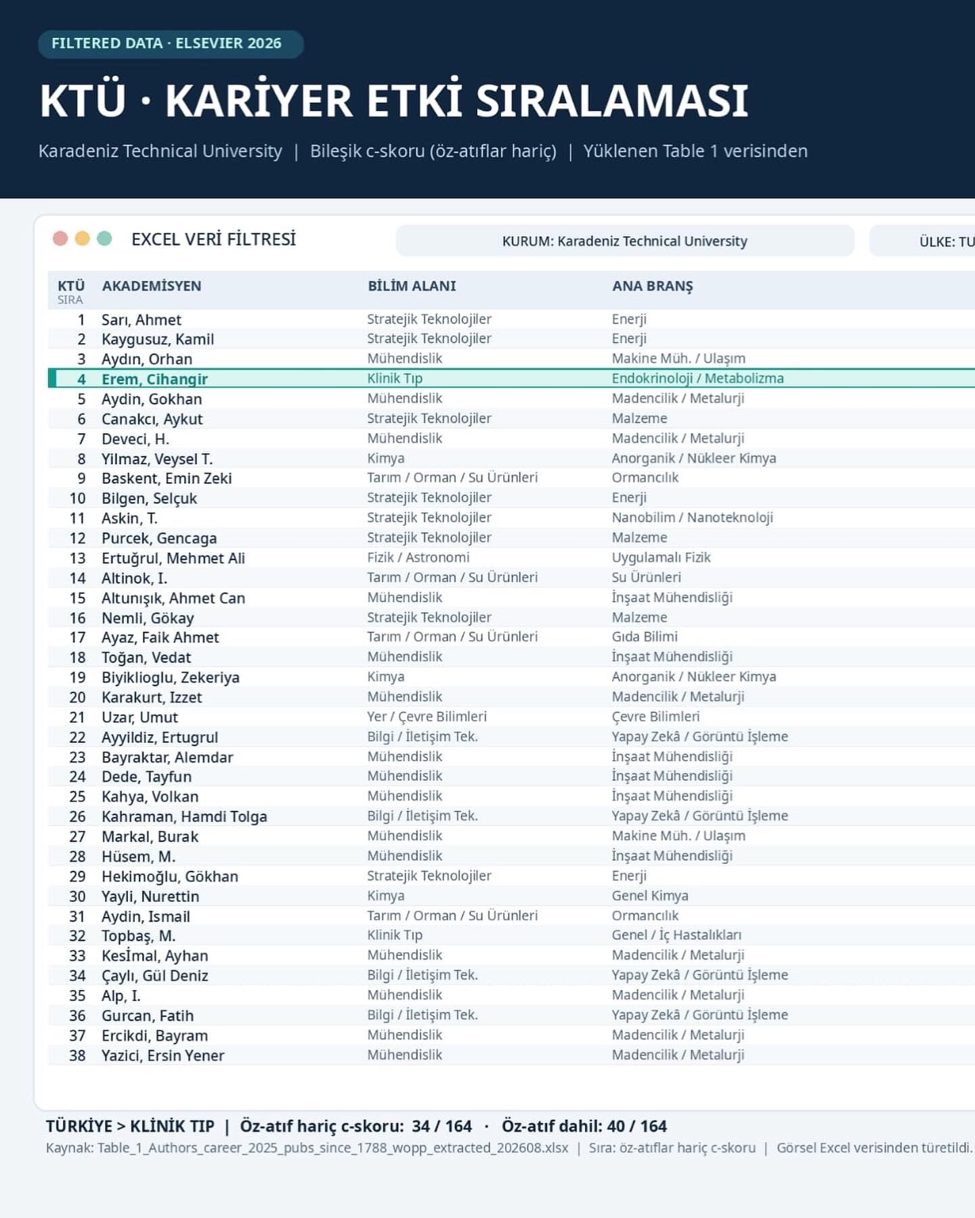Sort by ANA BRANŞ column header

(653, 286)
